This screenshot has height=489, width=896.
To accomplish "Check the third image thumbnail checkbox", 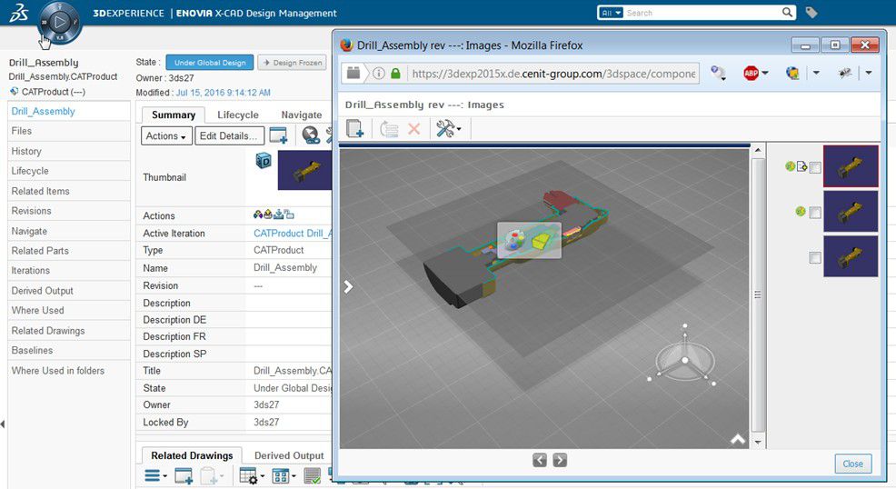I will 815,258.
